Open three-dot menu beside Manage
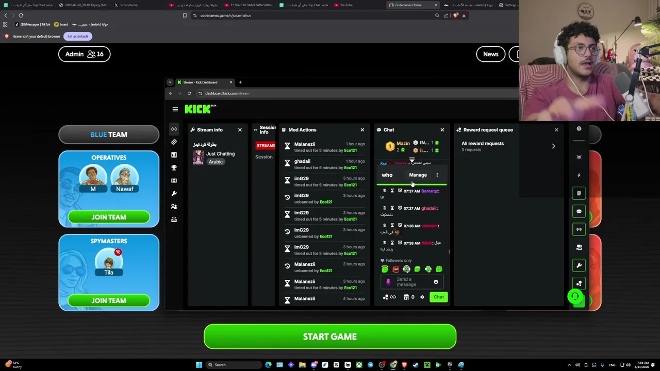Image resolution: width=660 pixels, height=371 pixels. click(x=437, y=175)
